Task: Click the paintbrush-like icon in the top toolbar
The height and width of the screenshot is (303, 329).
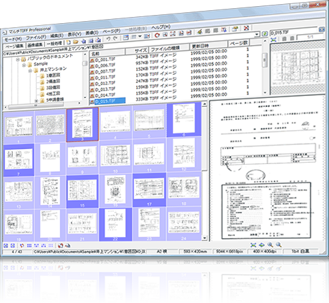Action: [200, 32]
